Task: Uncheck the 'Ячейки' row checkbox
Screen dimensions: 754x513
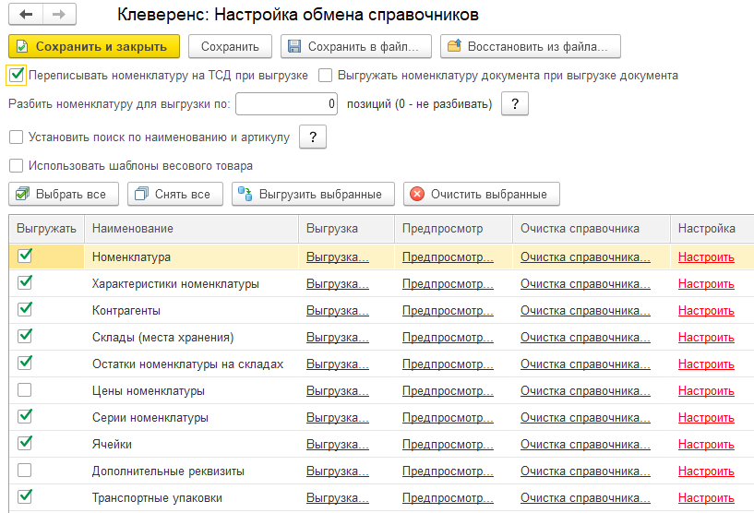Action: [x=25, y=443]
